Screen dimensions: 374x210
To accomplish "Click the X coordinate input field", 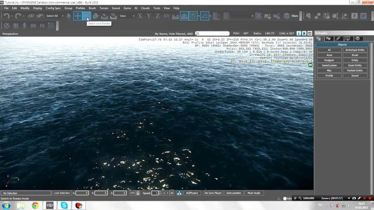I will [82, 193].
